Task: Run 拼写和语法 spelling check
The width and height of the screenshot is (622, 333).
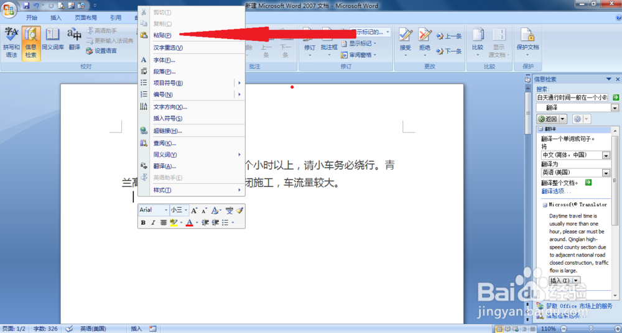Action: coord(11,43)
